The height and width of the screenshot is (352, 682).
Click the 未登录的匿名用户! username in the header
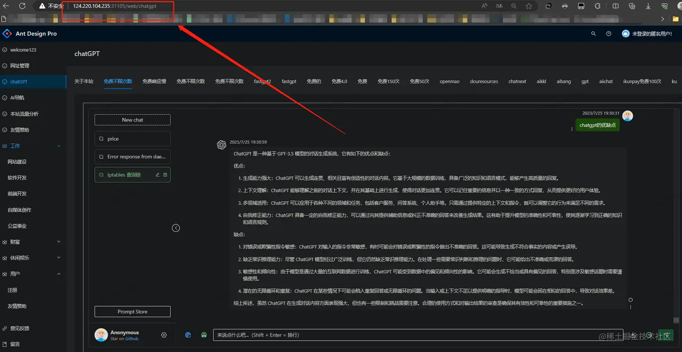[x=652, y=34]
